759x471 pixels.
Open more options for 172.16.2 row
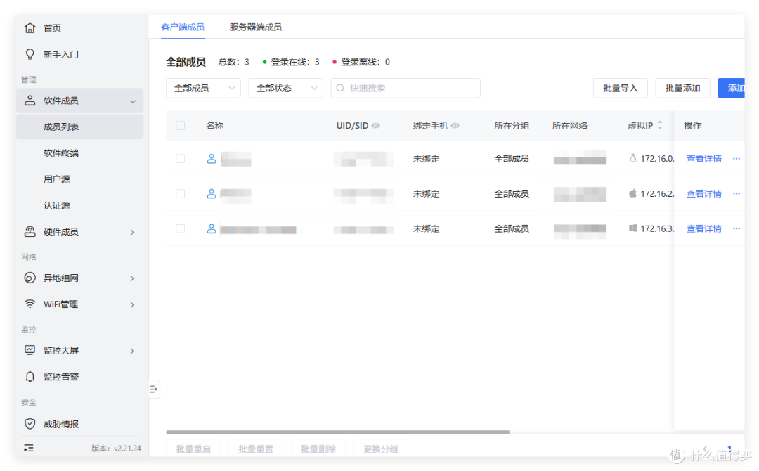[x=737, y=193]
